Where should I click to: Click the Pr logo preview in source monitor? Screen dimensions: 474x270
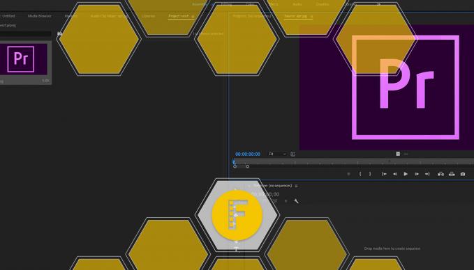pyautogui.click(x=405, y=88)
